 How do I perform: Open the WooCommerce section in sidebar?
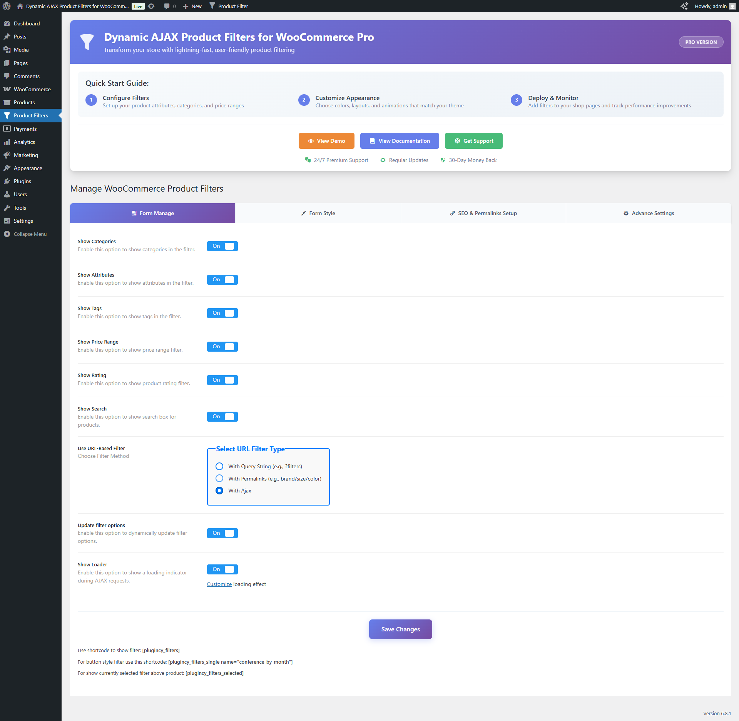coord(32,89)
